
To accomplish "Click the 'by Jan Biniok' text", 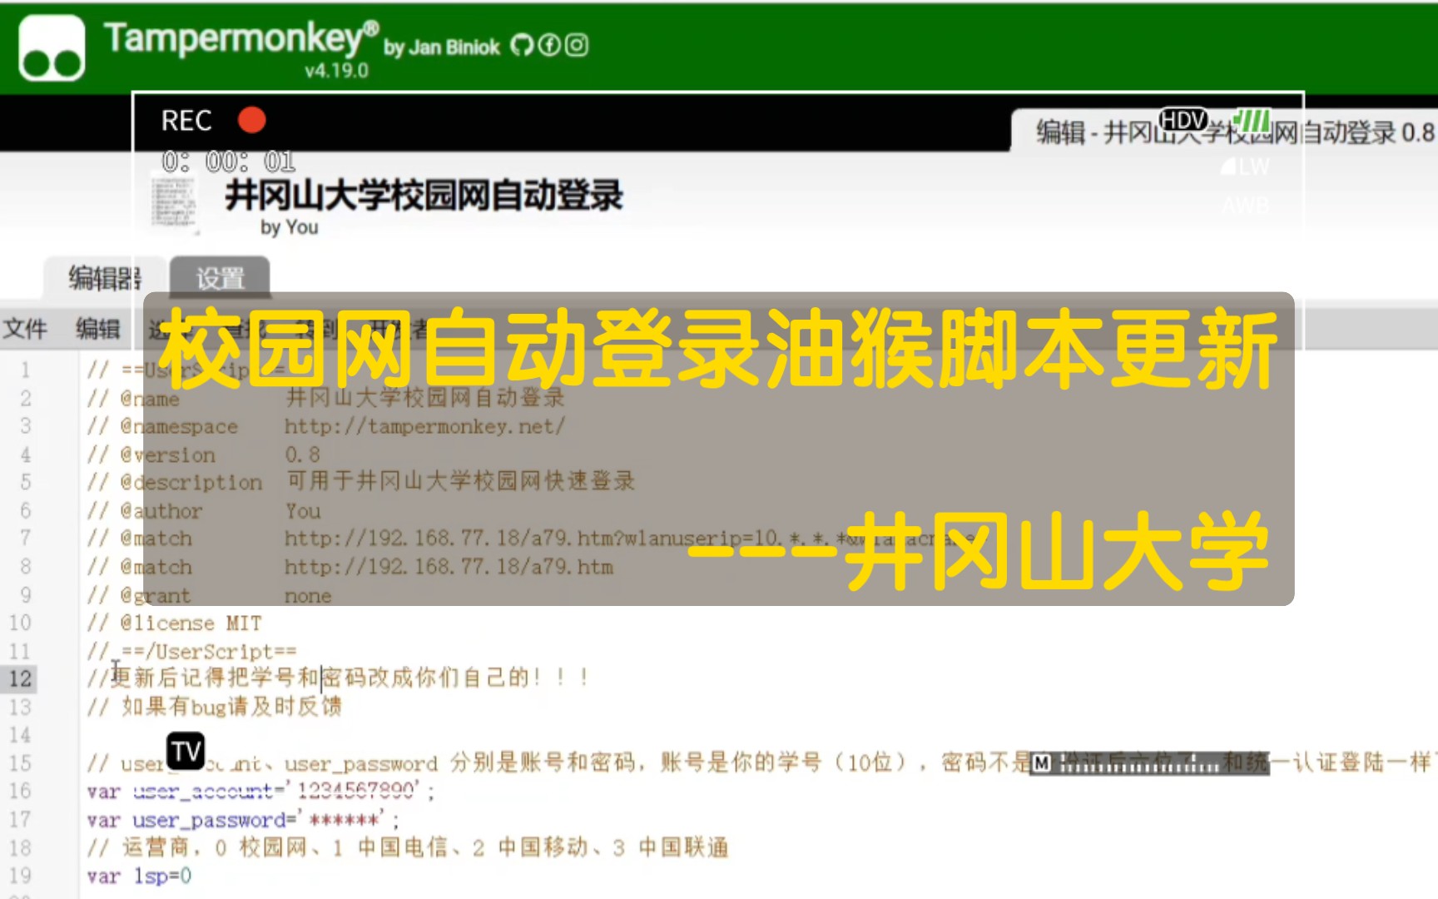I will 441,47.
